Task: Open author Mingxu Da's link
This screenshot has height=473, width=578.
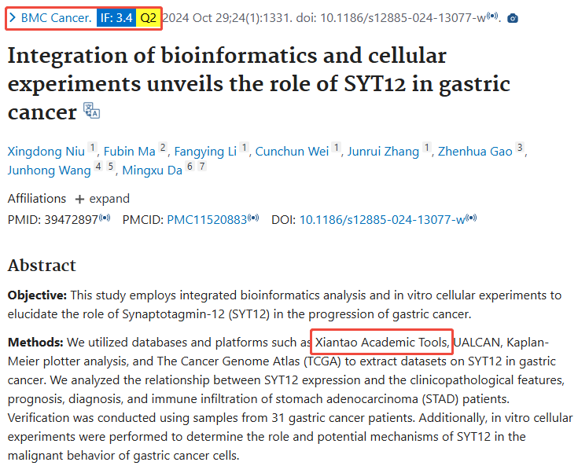Action: (152, 170)
